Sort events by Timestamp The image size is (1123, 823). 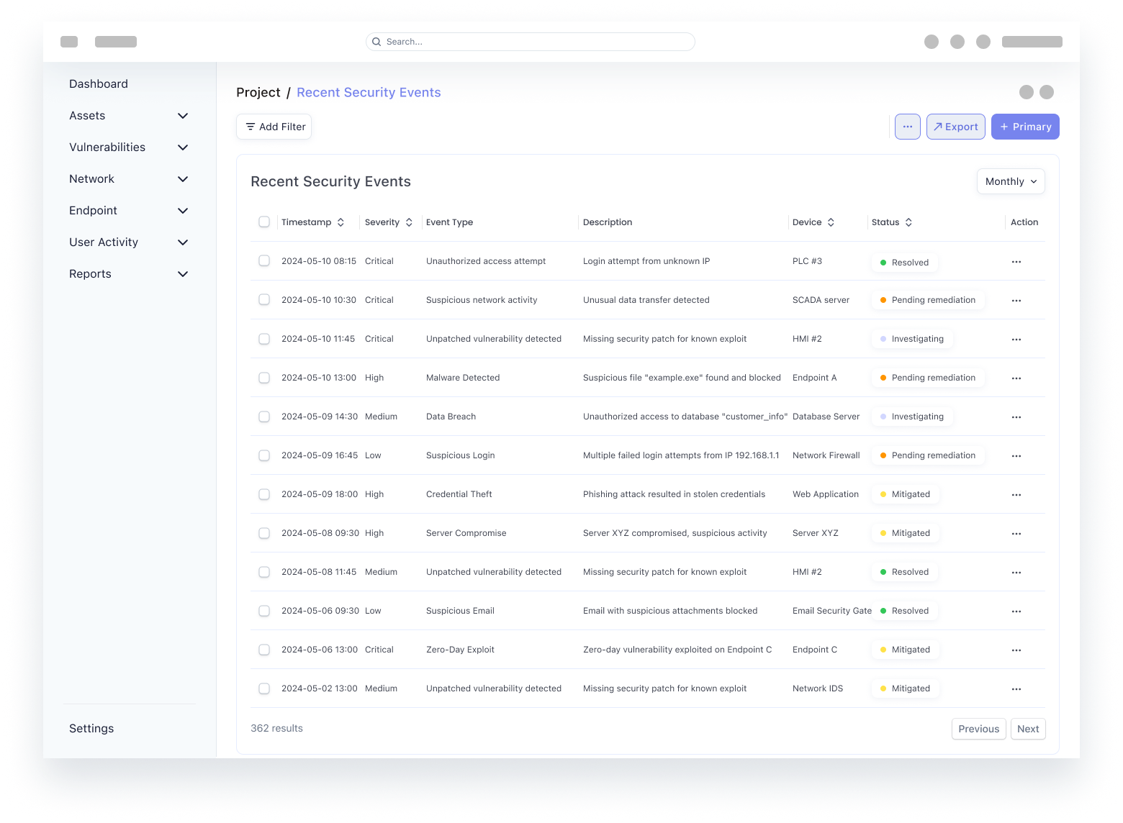(340, 222)
